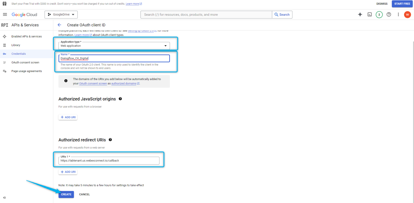Click the Enabled APIs sidebar icon
This screenshot has width=414, height=203.
pos(4,36)
